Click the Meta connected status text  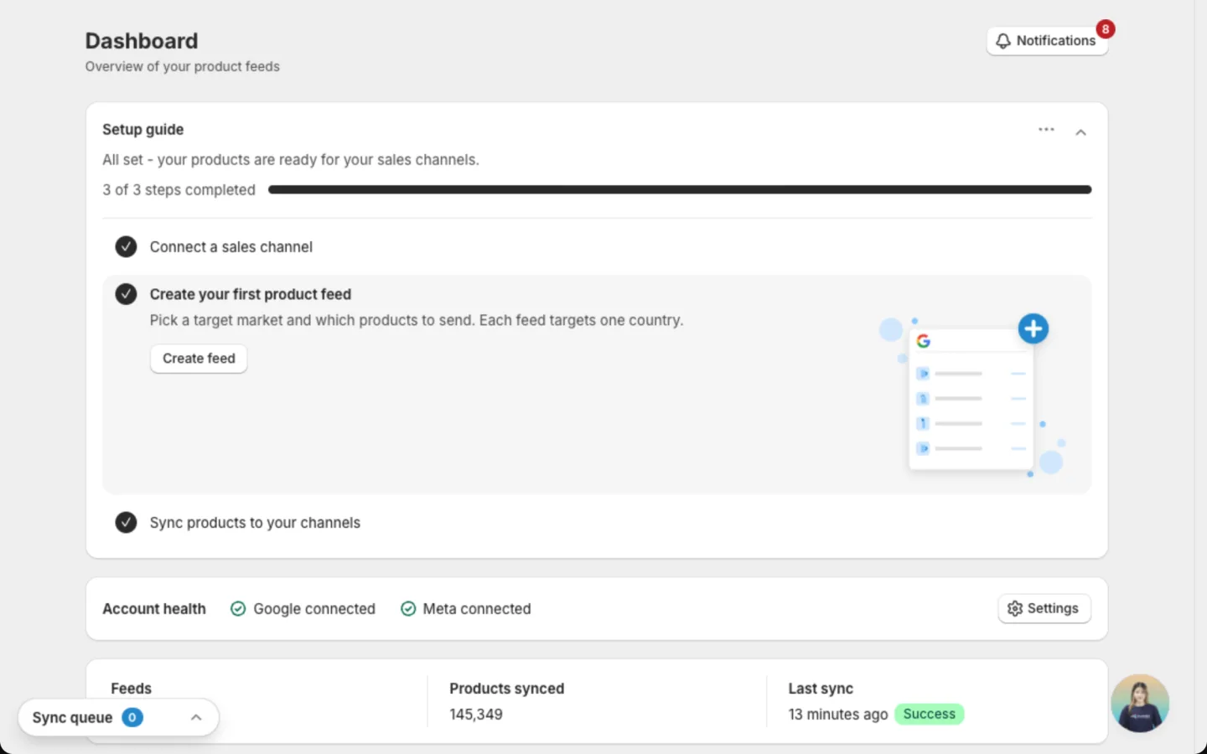point(477,609)
